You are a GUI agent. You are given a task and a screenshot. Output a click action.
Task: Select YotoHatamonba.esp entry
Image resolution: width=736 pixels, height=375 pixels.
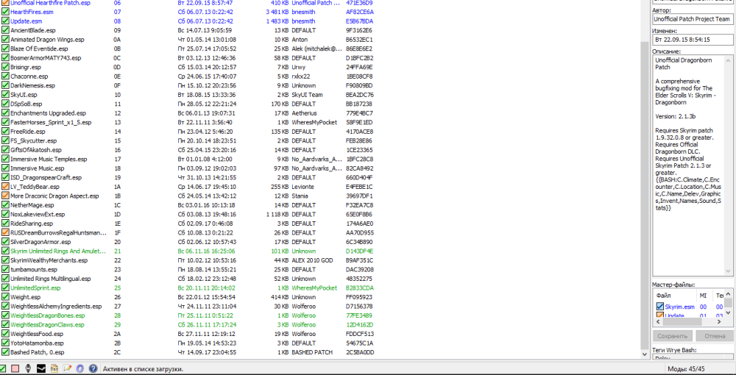(x=37, y=343)
